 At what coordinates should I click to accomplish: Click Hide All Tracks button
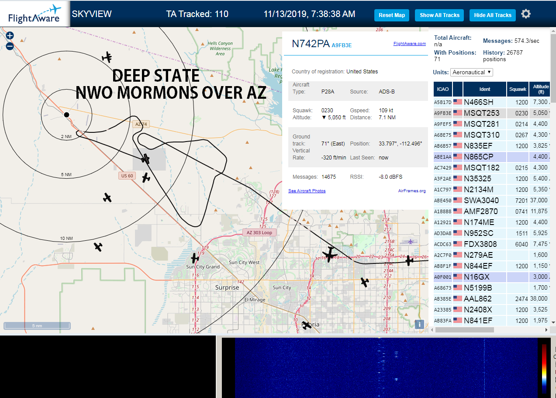click(x=493, y=15)
